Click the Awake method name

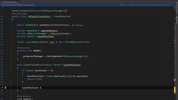pos(36,51)
